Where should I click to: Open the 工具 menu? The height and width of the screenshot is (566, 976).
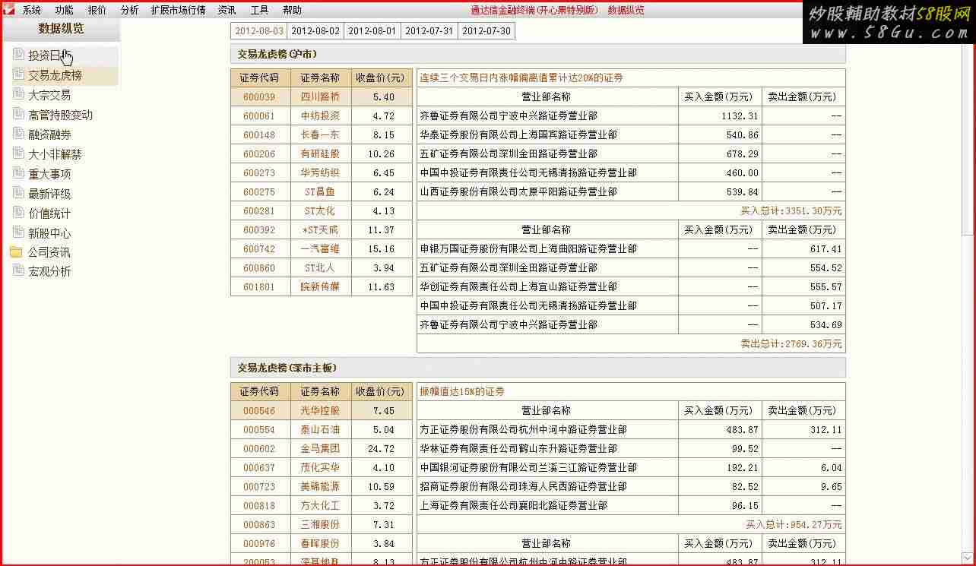click(x=259, y=10)
